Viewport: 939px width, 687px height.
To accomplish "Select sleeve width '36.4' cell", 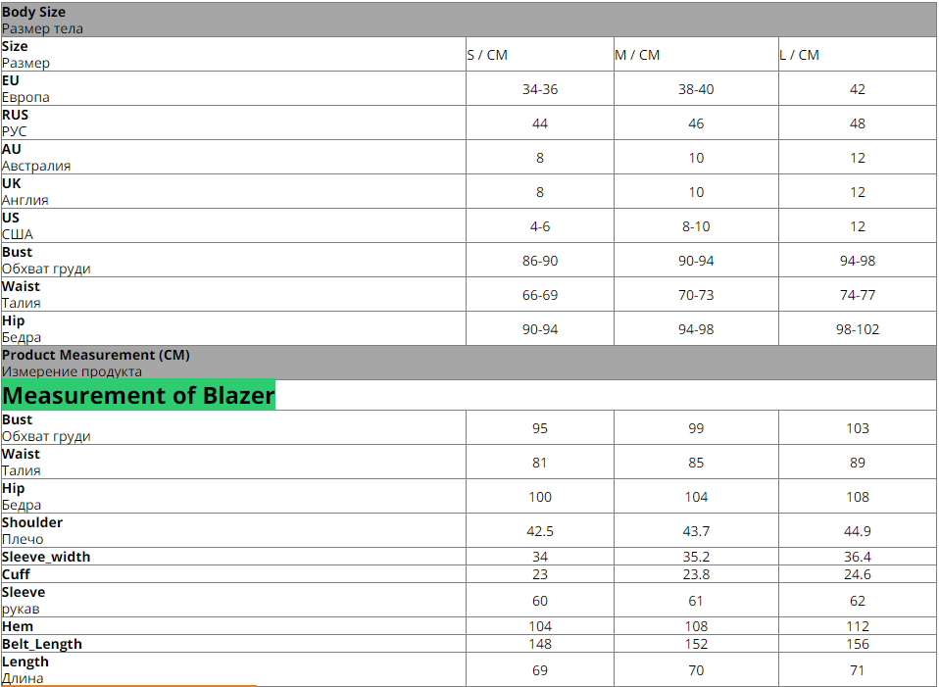I will pyautogui.click(x=858, y=557).
